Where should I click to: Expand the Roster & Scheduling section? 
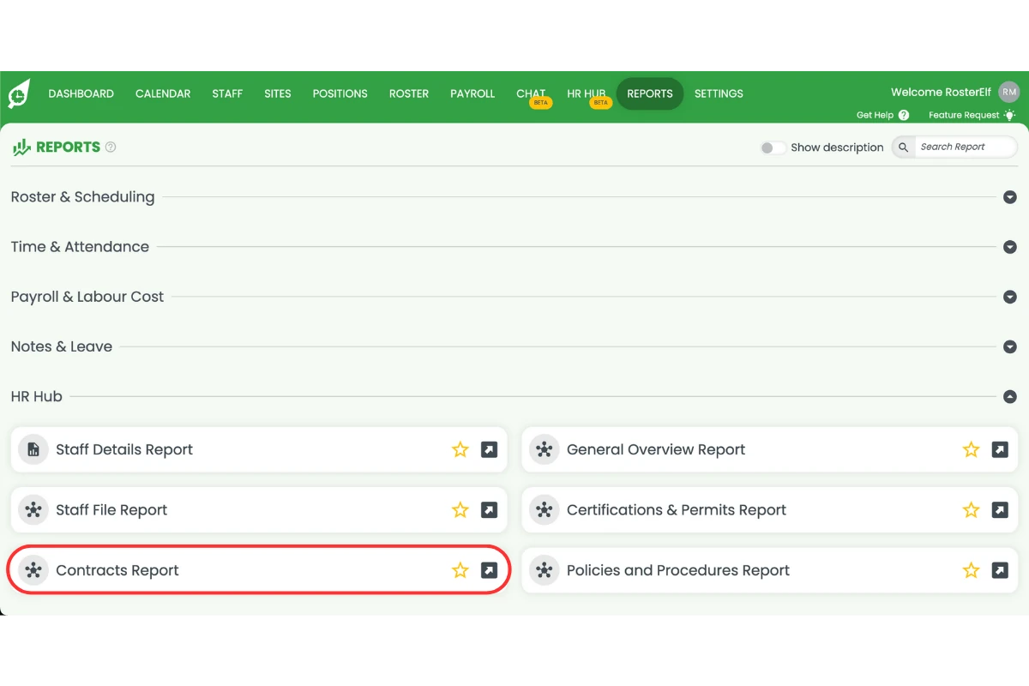pyautogui.click(x=1010, y=197)
